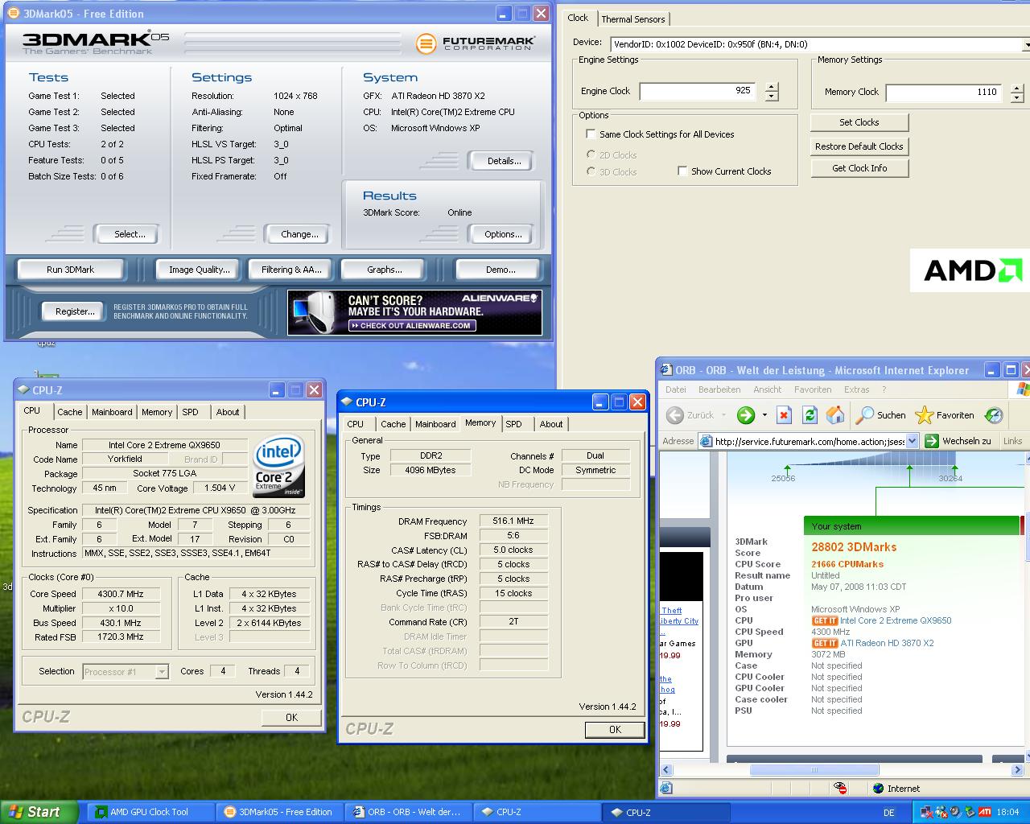This screenshot has height=824, width=1030.
Task: Click the Suchen magnifier icon
Action: coord(864,415)
